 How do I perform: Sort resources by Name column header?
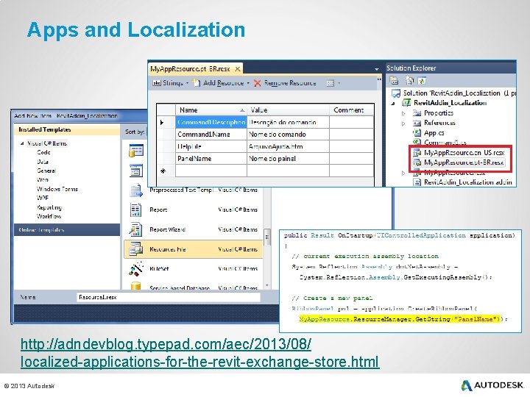click(x=211, y=110)
